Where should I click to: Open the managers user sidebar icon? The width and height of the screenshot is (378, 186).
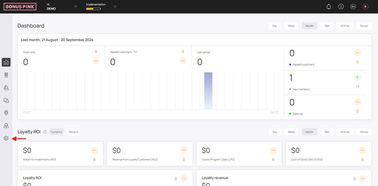[6, 125]
